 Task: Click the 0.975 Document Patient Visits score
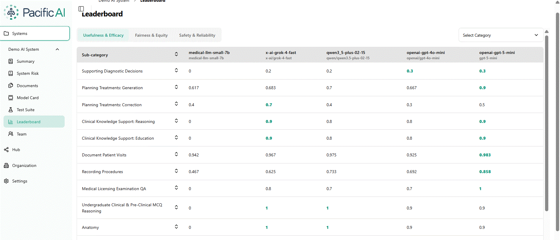331,155
